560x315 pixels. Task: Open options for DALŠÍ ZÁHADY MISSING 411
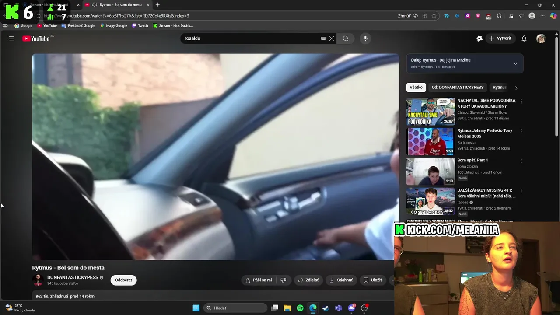tap(521, 191)
